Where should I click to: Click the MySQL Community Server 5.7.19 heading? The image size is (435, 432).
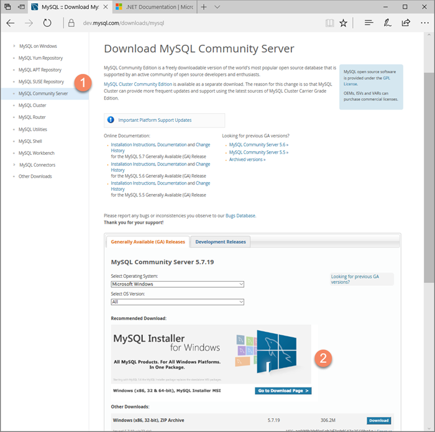click(x=162, y=262)
